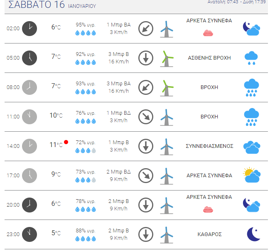Click the red dot beside 11°C
The image size is (275, 251).
[x=66, y=142]
